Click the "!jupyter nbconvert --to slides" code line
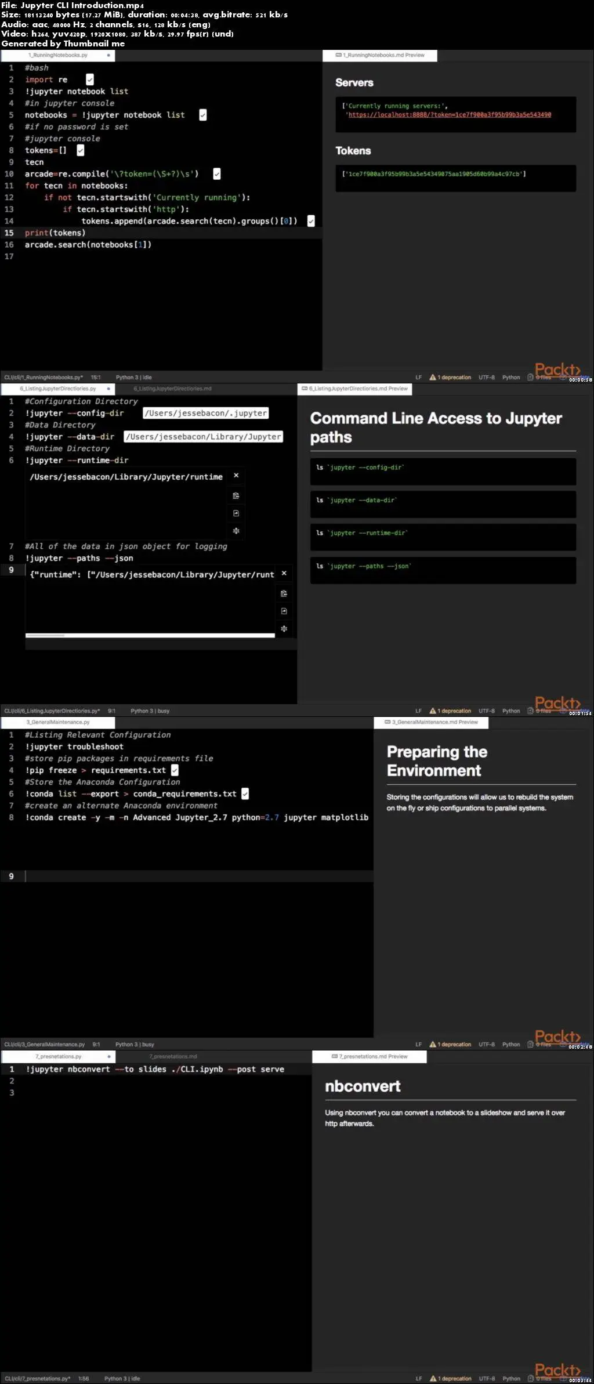 pos(155,1068)
